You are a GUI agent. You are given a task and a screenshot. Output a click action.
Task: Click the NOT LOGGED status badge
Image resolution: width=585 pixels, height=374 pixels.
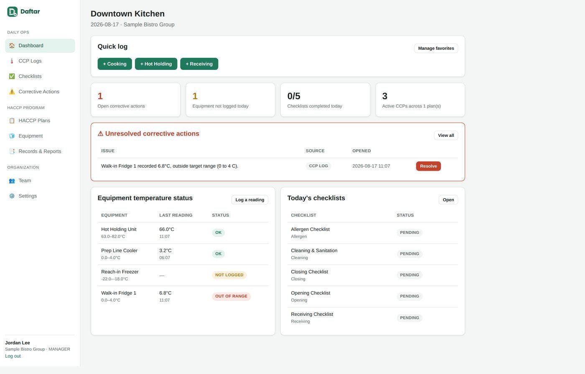pyautogui.click(x=229, y=275)
